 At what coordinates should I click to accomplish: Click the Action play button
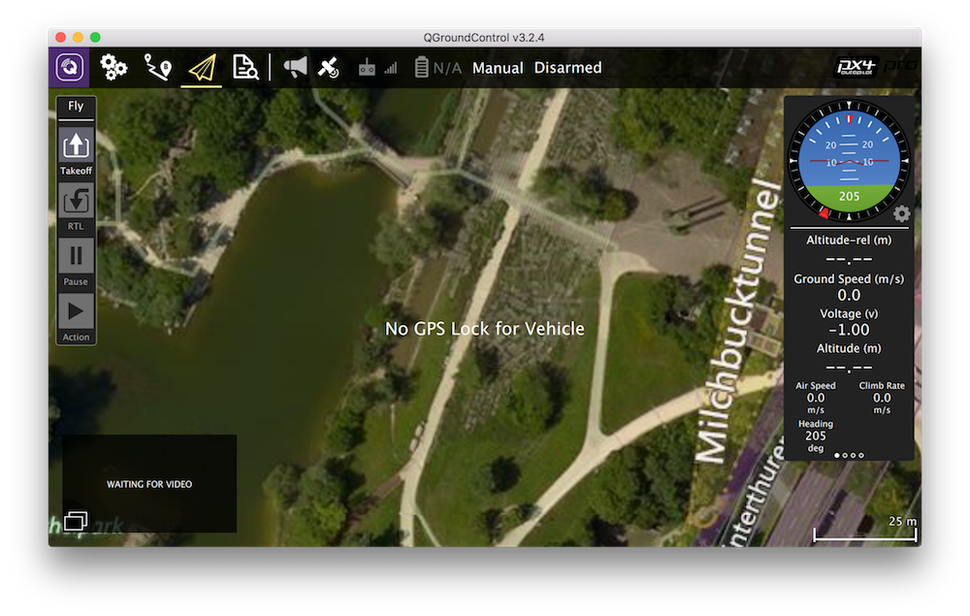click(x=76, y=312)
